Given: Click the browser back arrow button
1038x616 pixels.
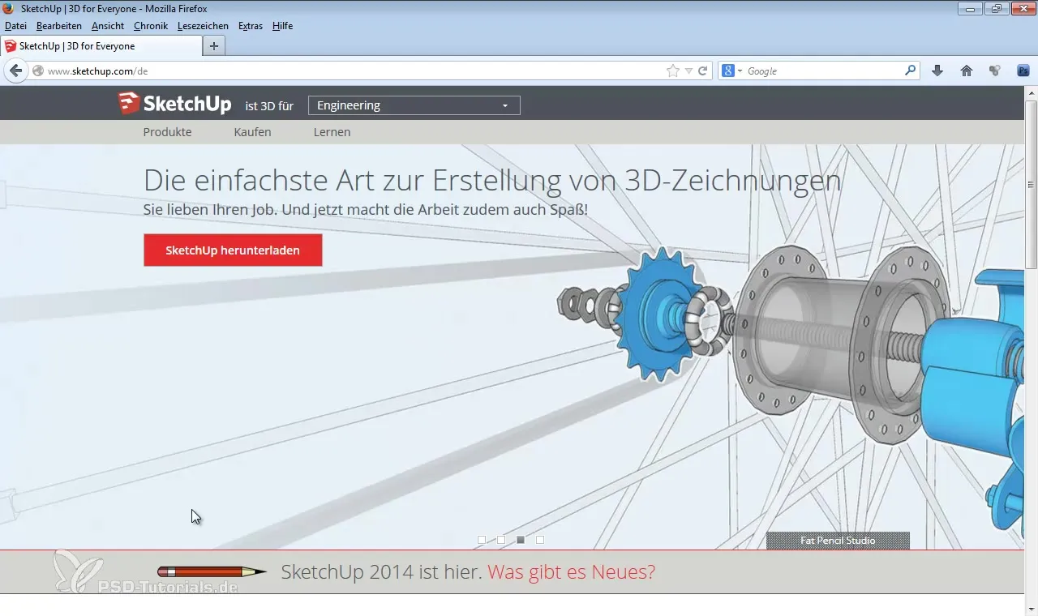Looking at the screenshot, I should click(15, 71).
